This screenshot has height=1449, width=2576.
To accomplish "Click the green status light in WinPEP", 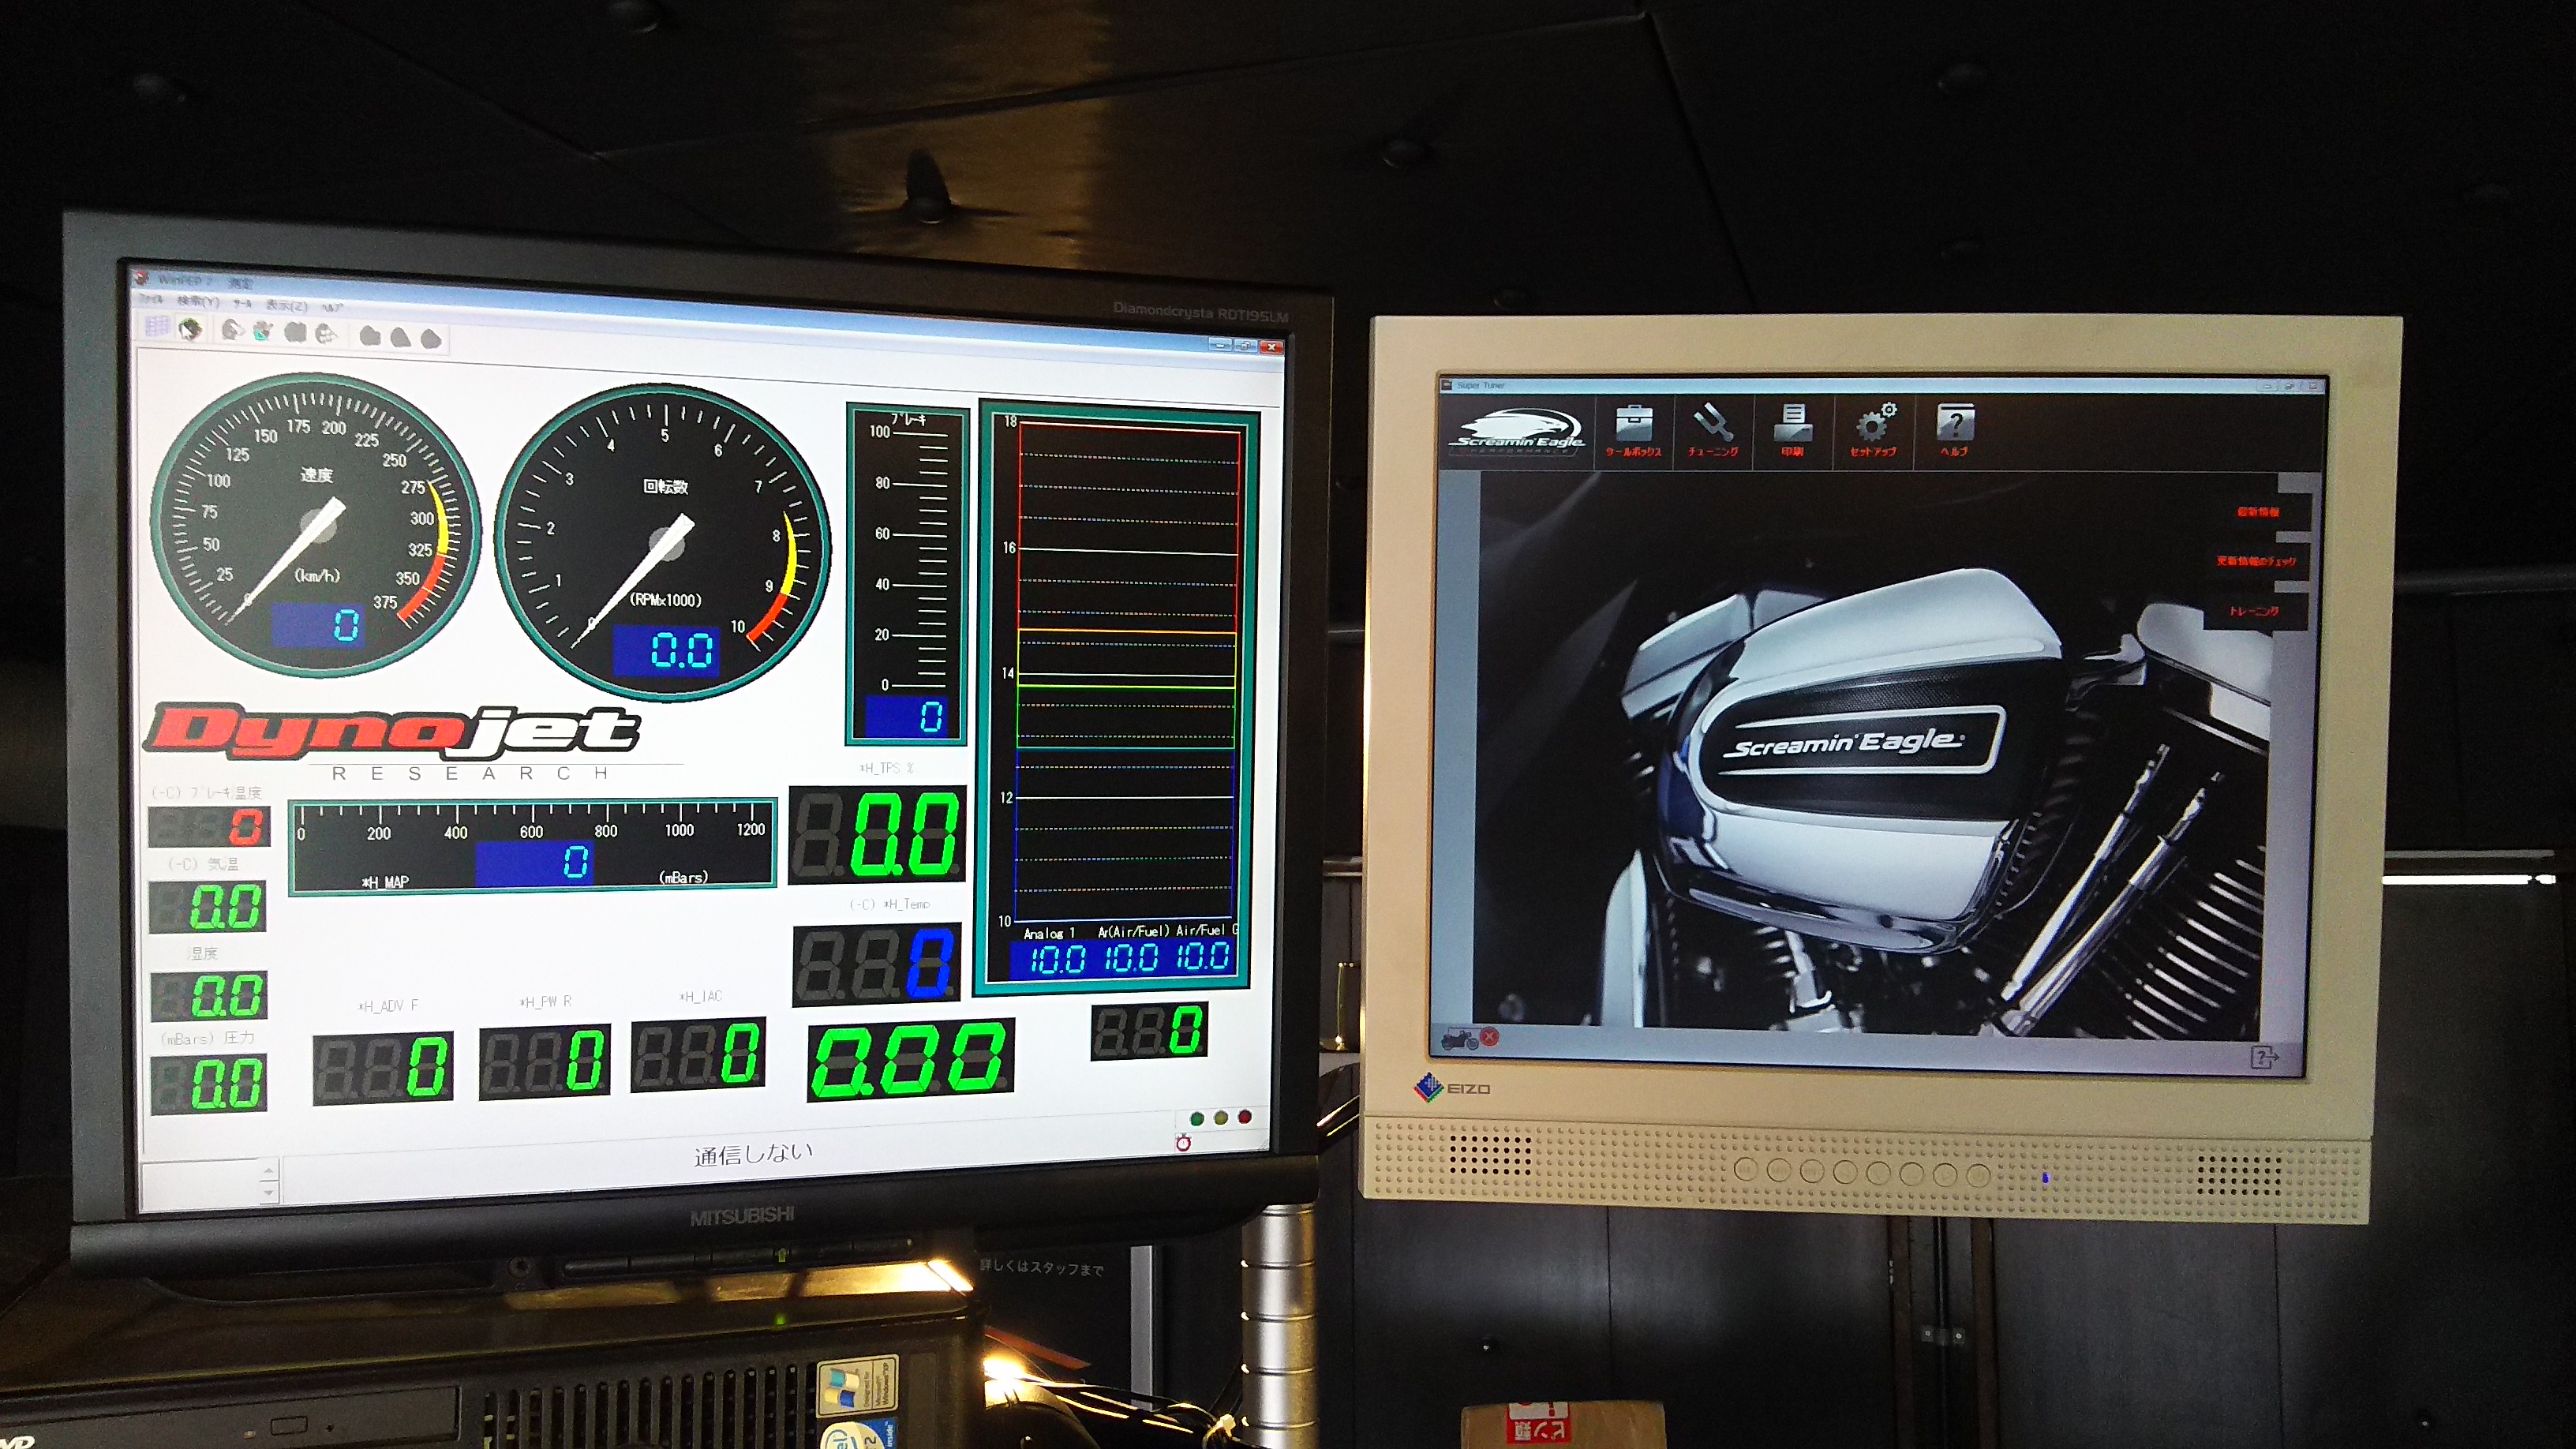I will (x=1197, y=1118).
